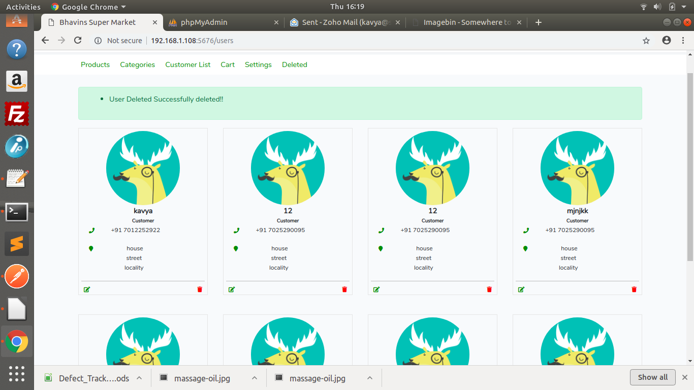The width and height of the screenshot is (694, 390).
Task: Go back to previous page
Action: point(45,41)
